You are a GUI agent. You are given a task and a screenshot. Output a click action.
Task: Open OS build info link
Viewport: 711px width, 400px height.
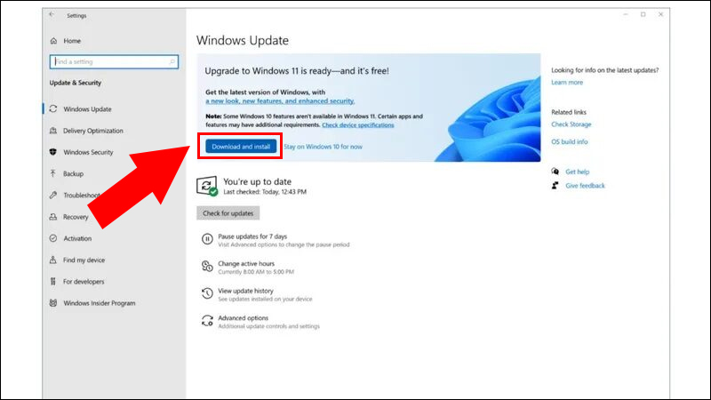pyautogui.click(x=570, y=141)
